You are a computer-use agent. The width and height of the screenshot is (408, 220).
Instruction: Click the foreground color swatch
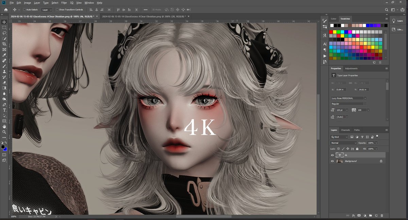coord(3,147)
